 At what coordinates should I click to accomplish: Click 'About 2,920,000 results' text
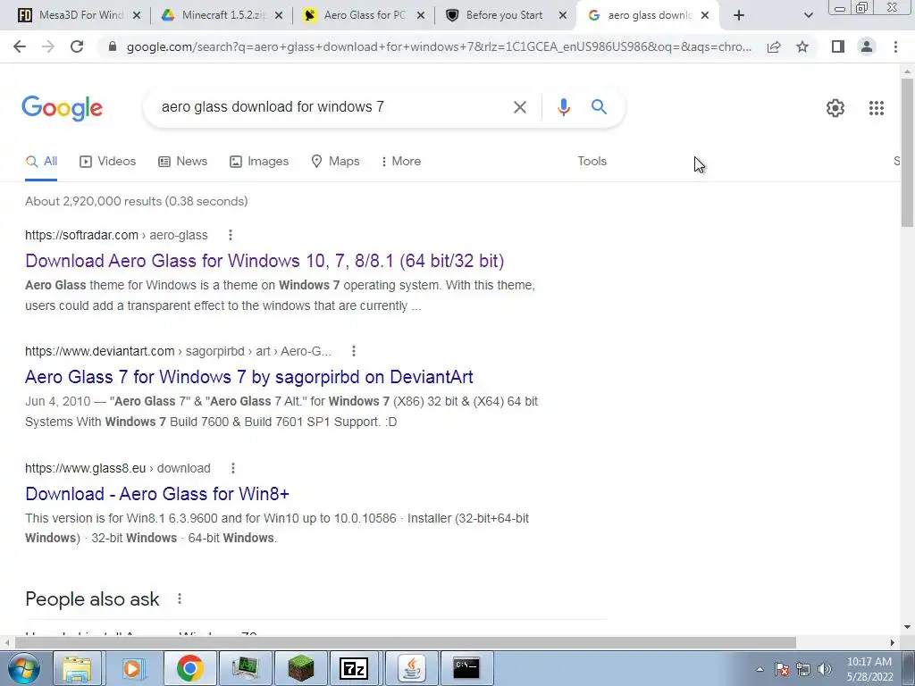[93, 201]
